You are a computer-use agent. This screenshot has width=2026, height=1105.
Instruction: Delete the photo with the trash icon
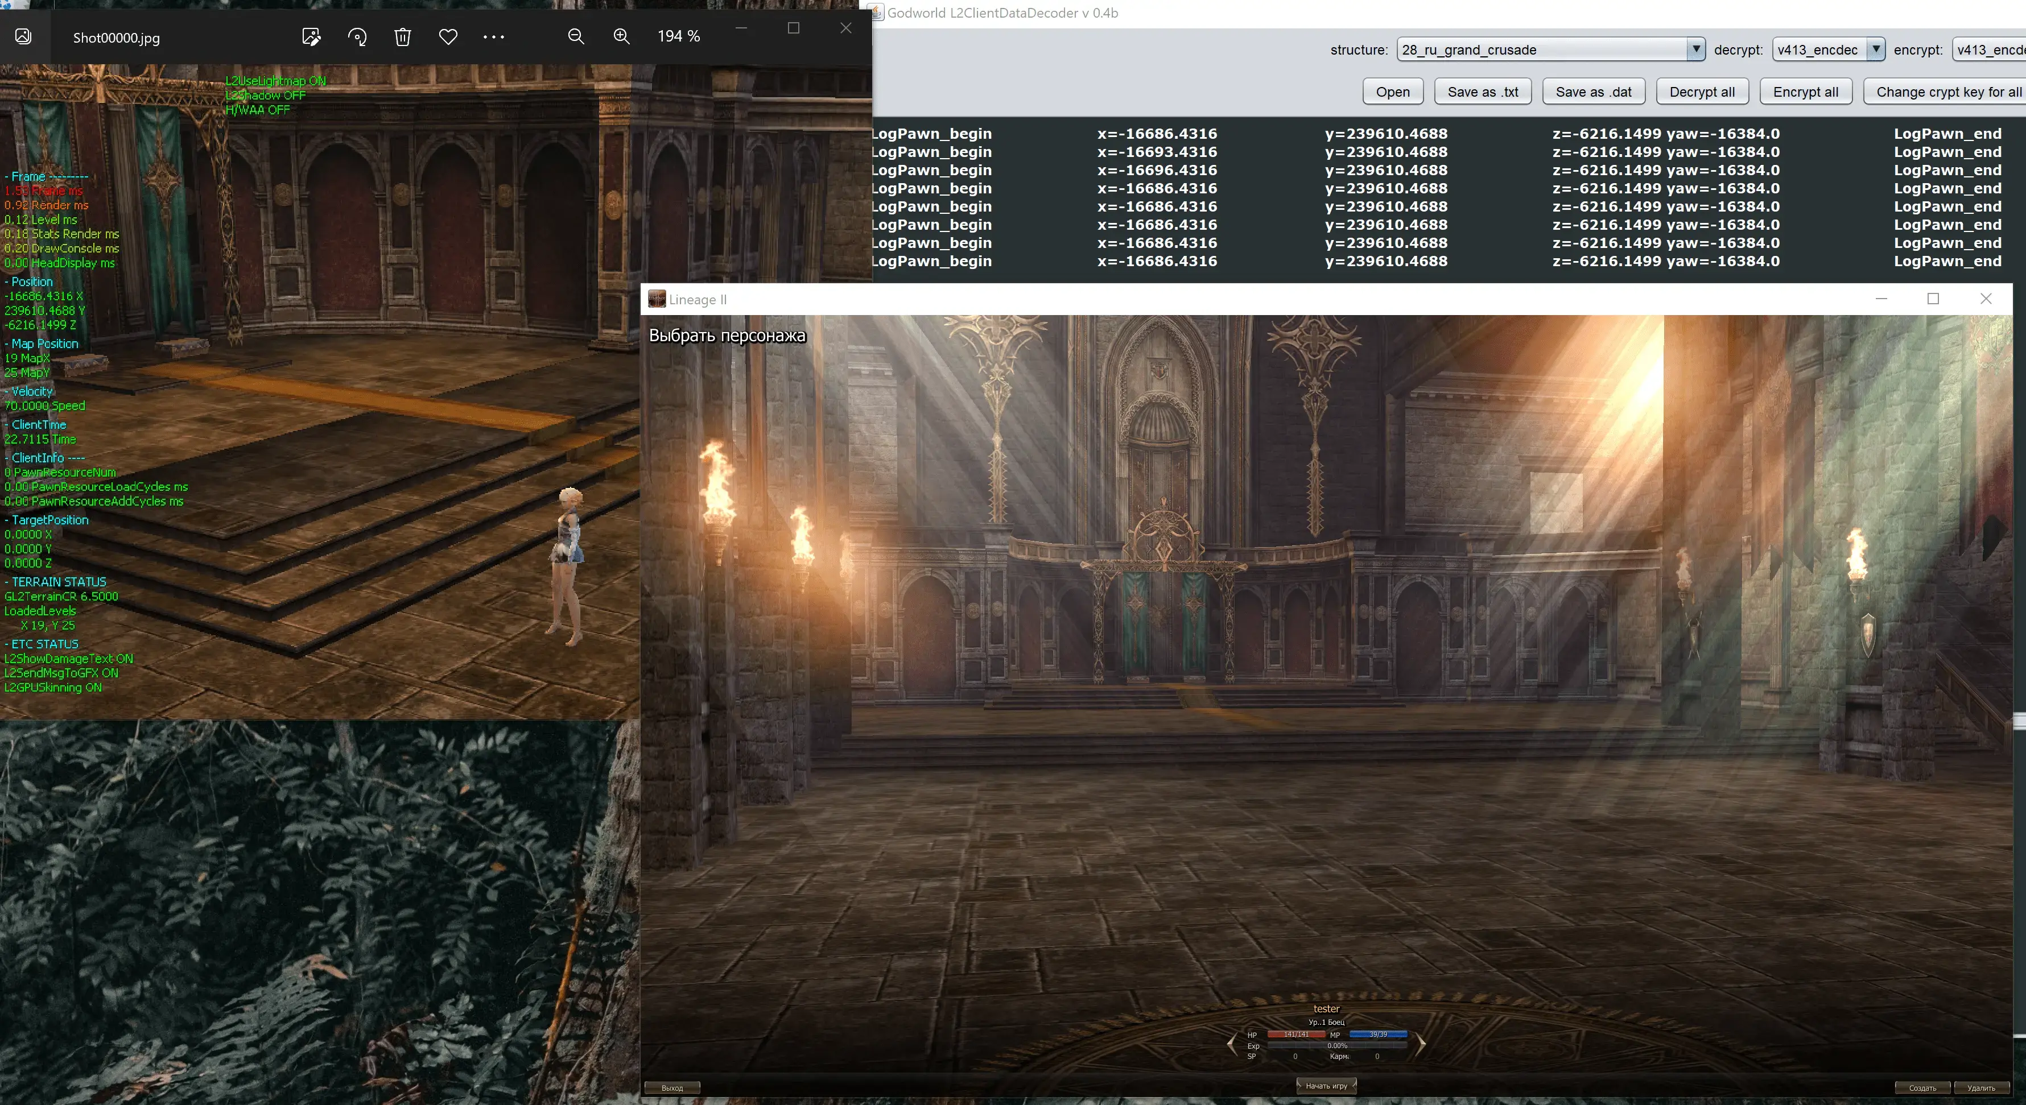(403, 37)
